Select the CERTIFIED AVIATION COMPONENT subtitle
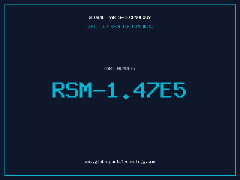 click(120, 26)
